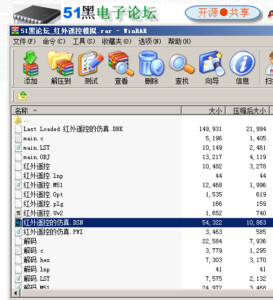This screenshot has width=273, height=300.
Task: Click size value 22,584
Action: [x=212, y=241]
